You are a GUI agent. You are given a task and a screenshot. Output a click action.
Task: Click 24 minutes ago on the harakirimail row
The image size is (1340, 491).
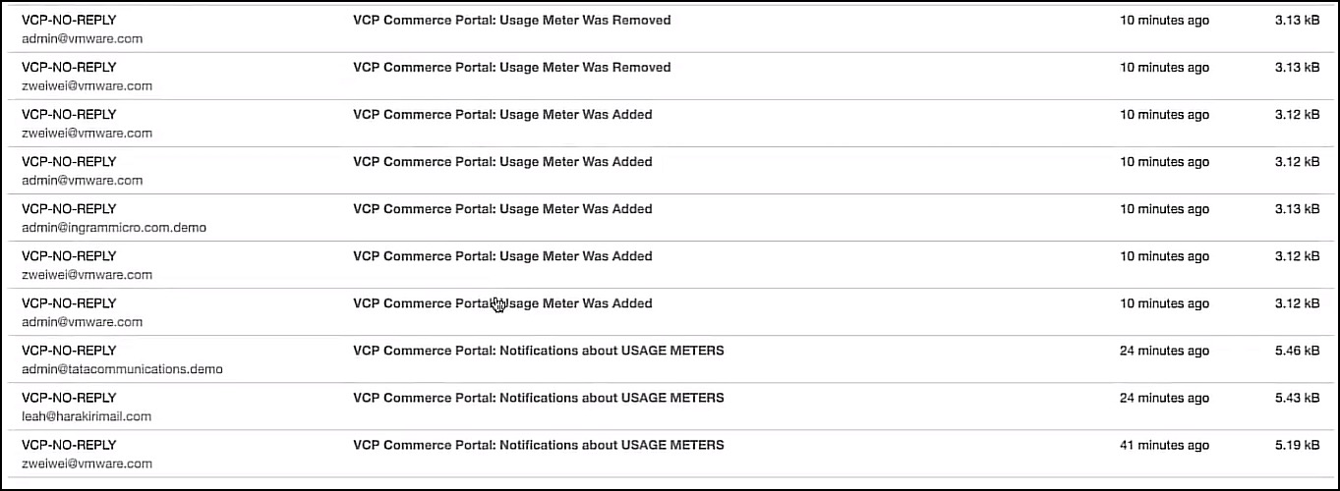coord(1164,398)
